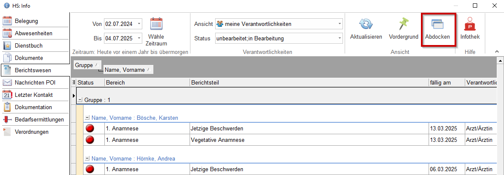Open the Ansicht dropdown
Screen dimensions: 504x175
[340, 24]
